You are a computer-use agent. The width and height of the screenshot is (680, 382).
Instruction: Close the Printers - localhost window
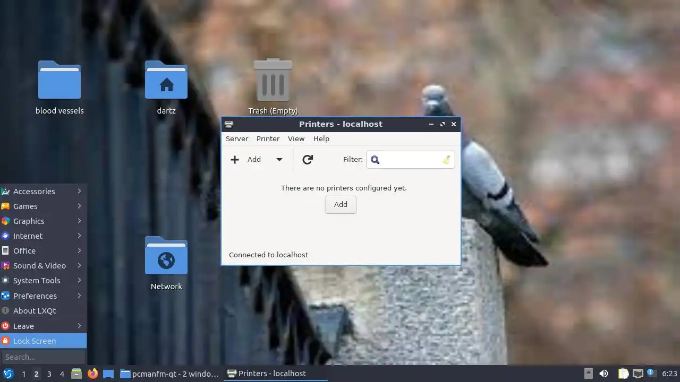pos(454,124)
